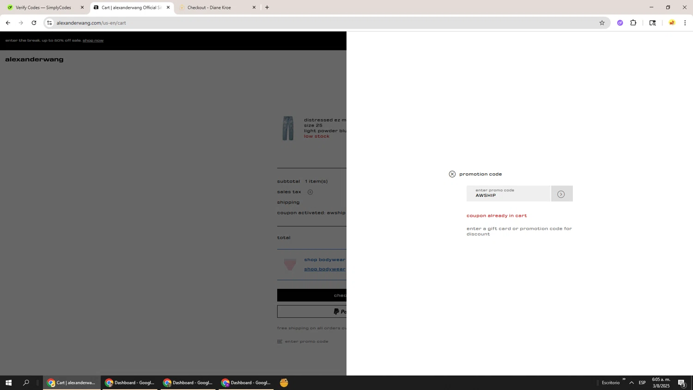Open the orange app taskbar icon
Image resolution: width=693 pixels, height=390 pixels.
[284, 383]
